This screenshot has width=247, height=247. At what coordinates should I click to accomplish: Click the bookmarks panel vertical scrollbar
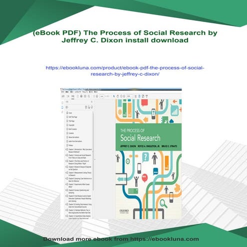[93, 151]
